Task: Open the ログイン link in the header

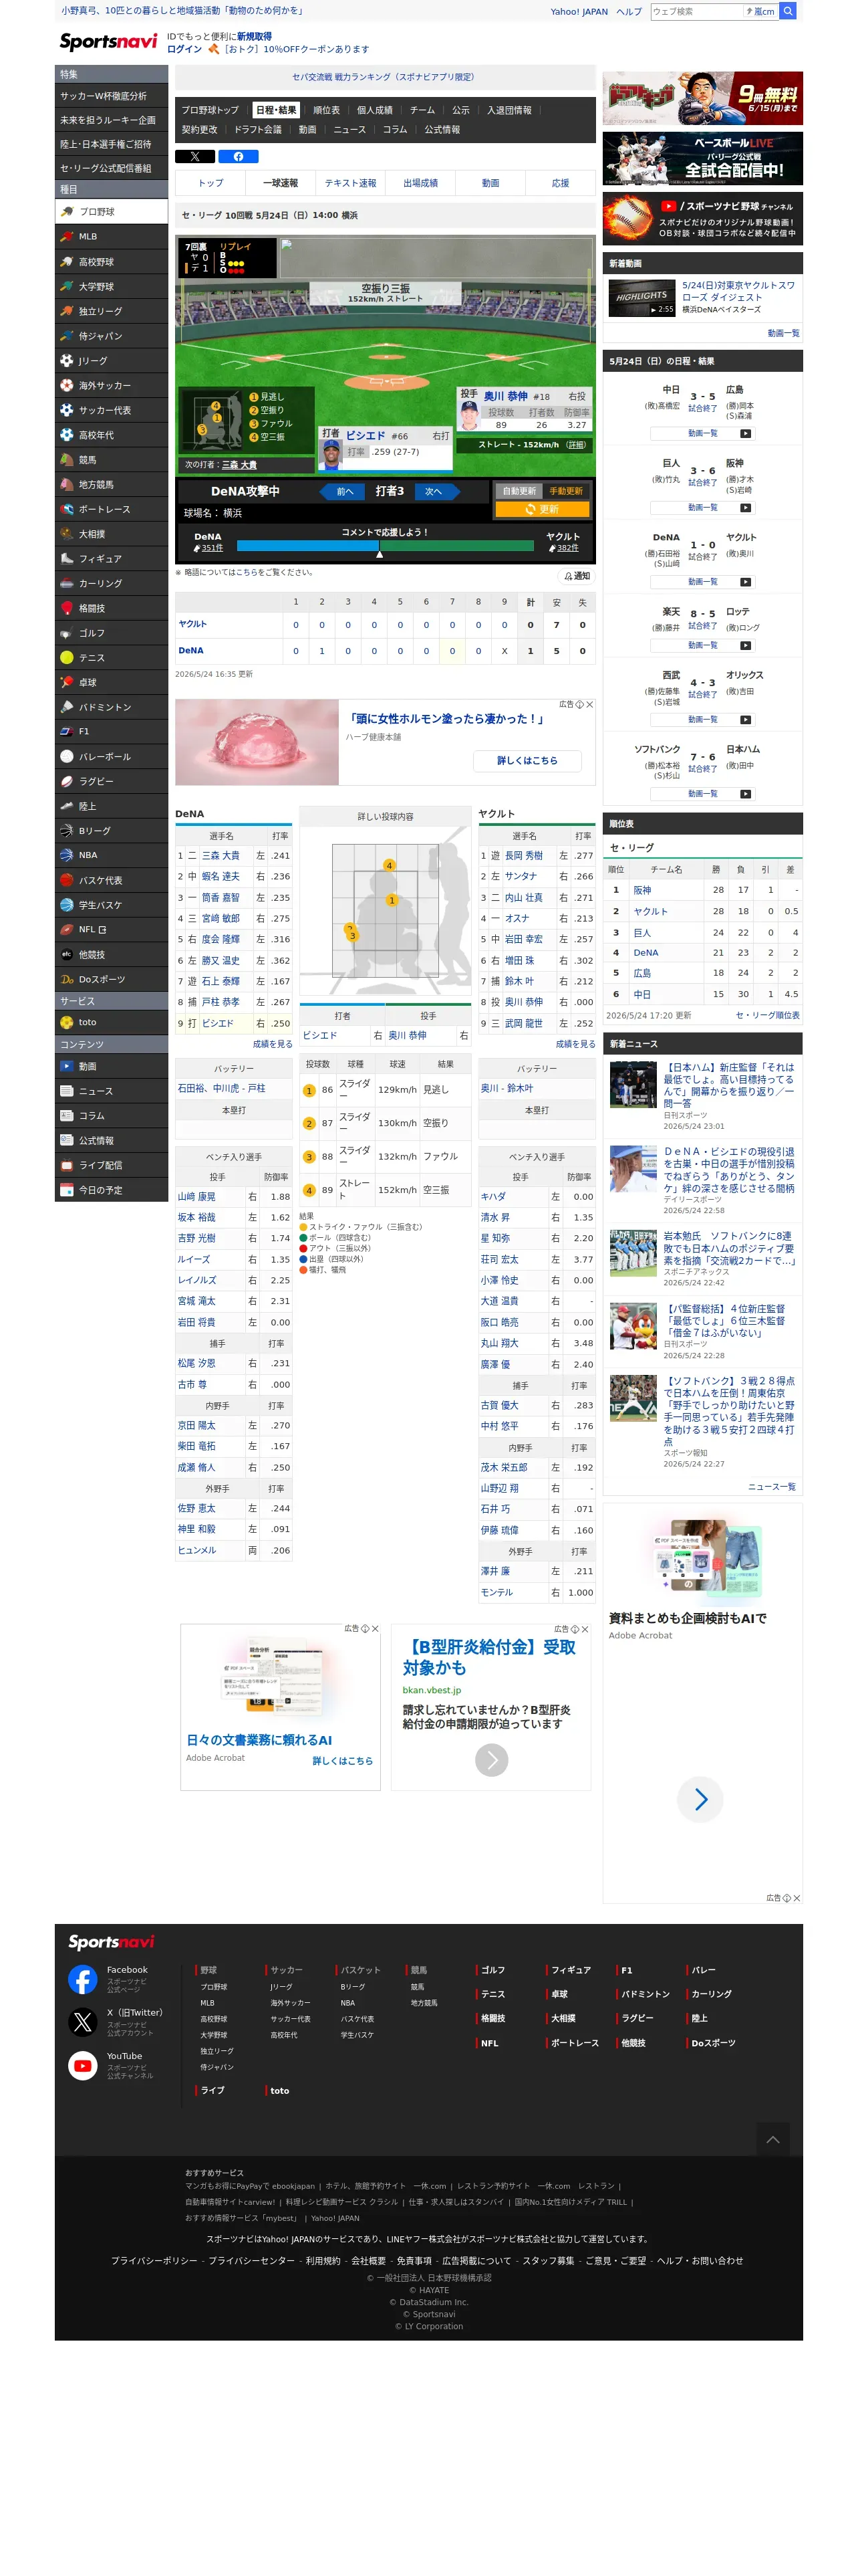Action: coord(184,49)
